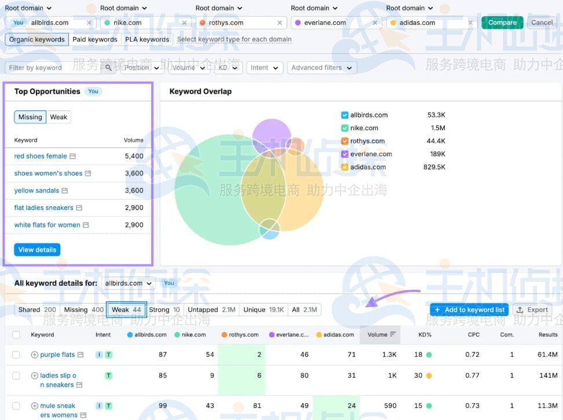Open SERP icon beside yellow sandals
563x420 pixels.
[65, 191]
